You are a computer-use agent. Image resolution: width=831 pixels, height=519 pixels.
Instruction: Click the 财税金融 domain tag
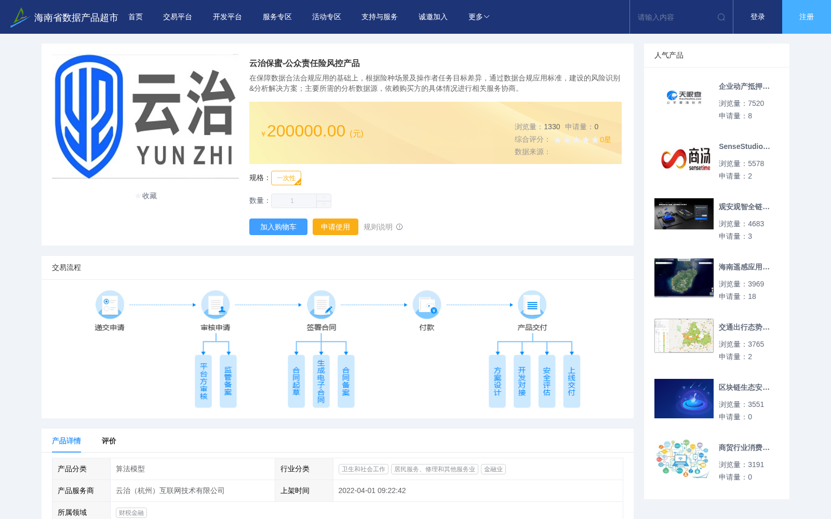[131, 513]
